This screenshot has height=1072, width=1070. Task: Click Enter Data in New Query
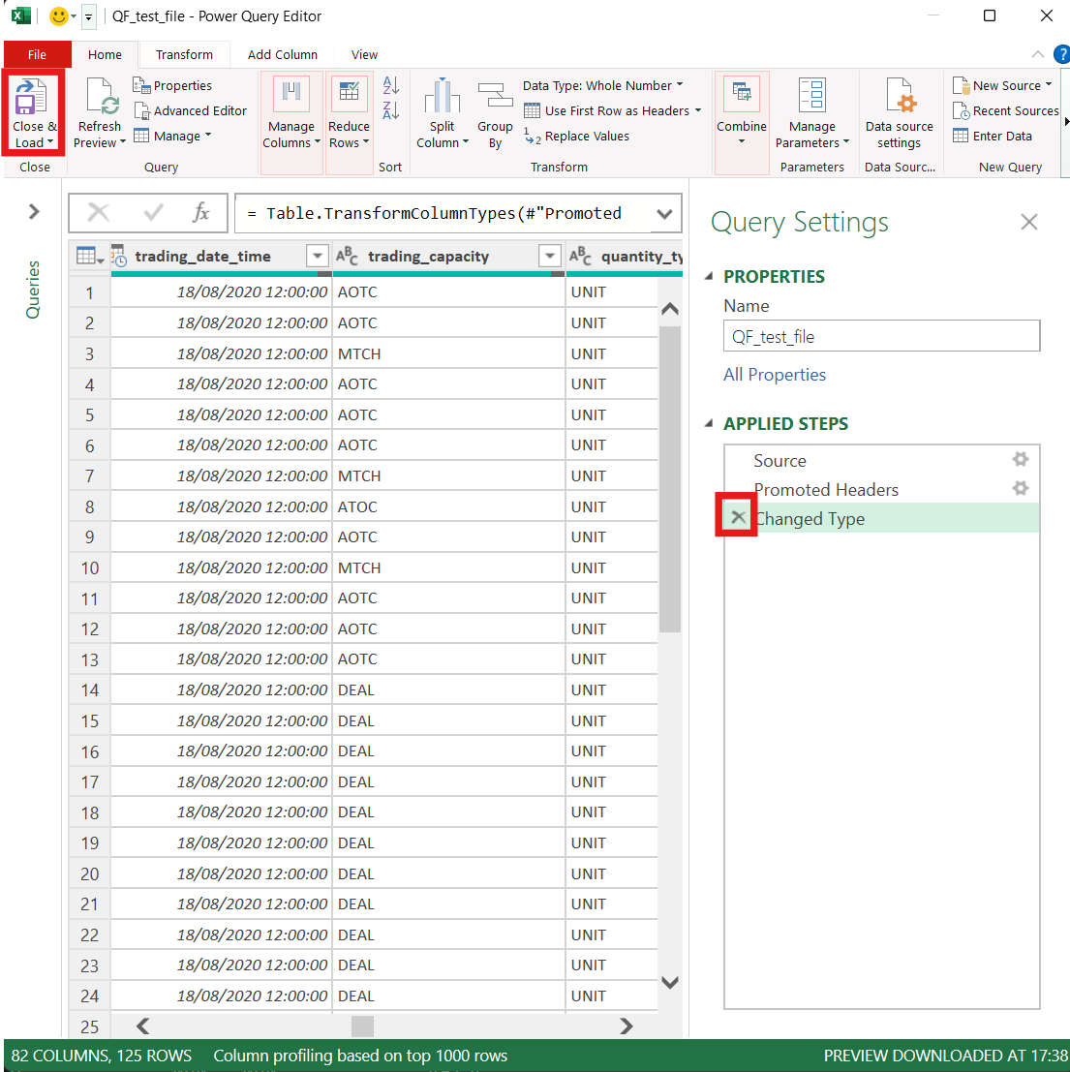click(993, 136)
